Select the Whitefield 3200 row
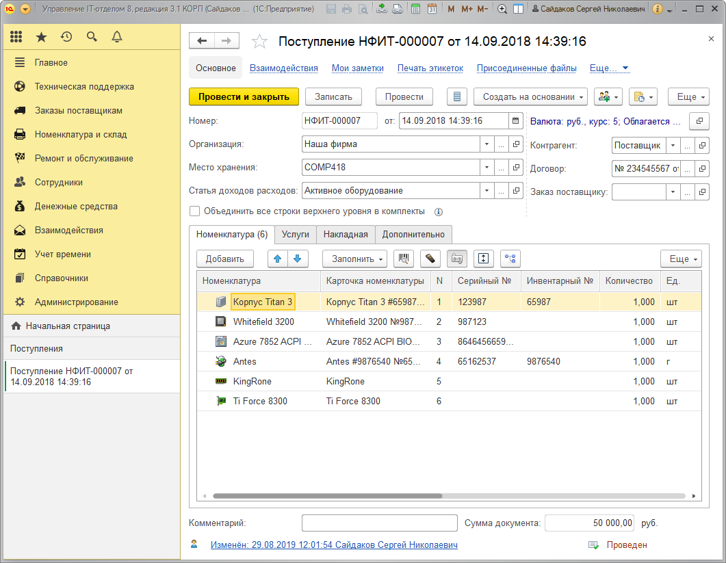The image size is (726, 563). 449,322
